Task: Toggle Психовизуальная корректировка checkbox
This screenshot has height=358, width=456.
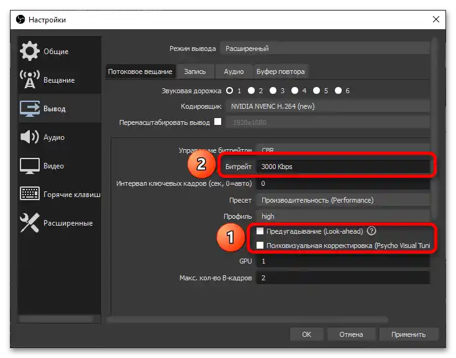Action: (260, 245)
